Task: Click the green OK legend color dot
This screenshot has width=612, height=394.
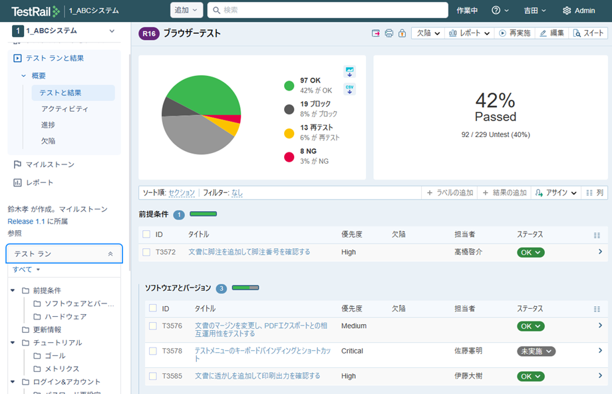Action: 289,85
